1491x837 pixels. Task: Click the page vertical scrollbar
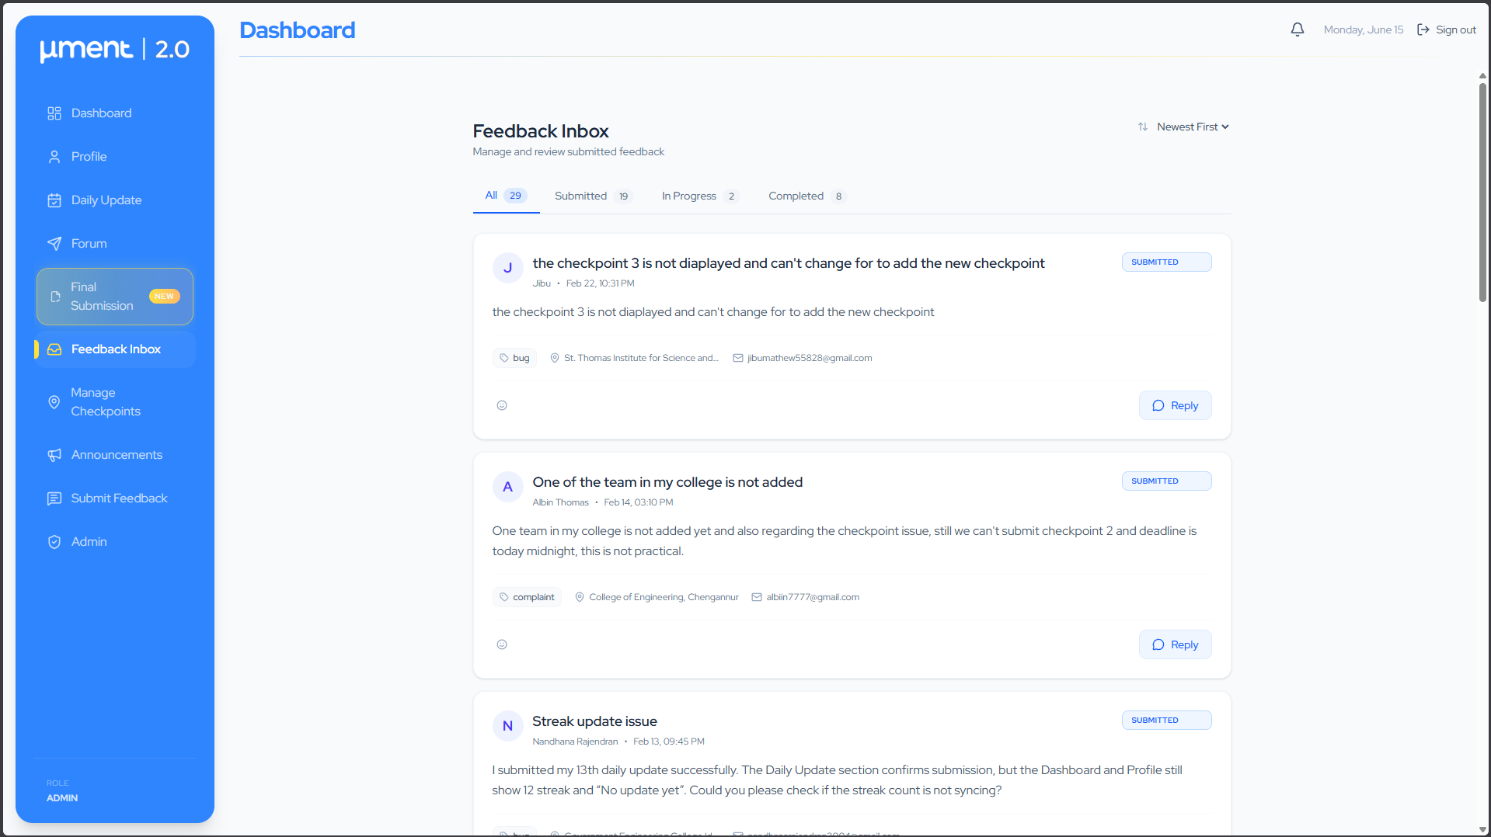(x=1482, y=193)
